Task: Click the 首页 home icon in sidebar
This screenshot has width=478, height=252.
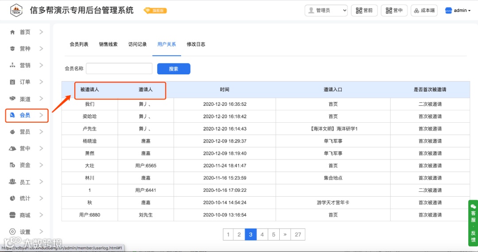Action: tap(12, 32)
